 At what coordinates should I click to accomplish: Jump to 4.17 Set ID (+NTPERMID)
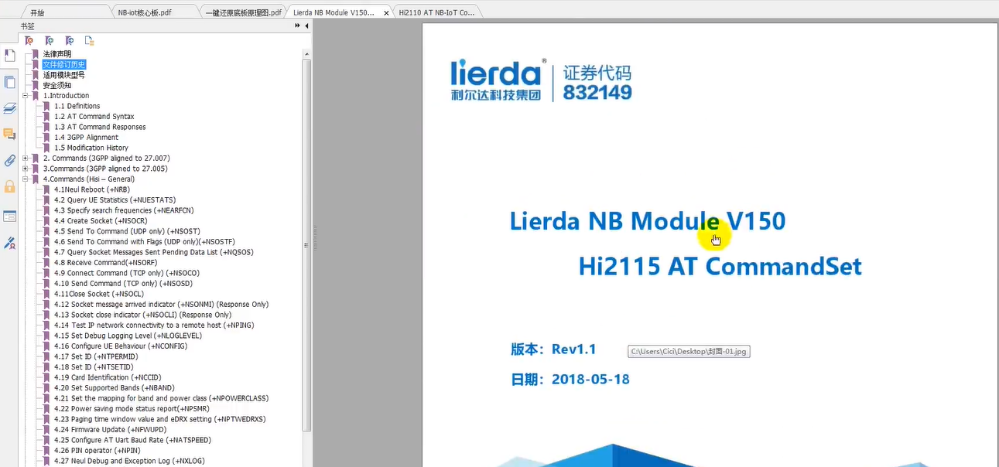(x=96, y=356)
